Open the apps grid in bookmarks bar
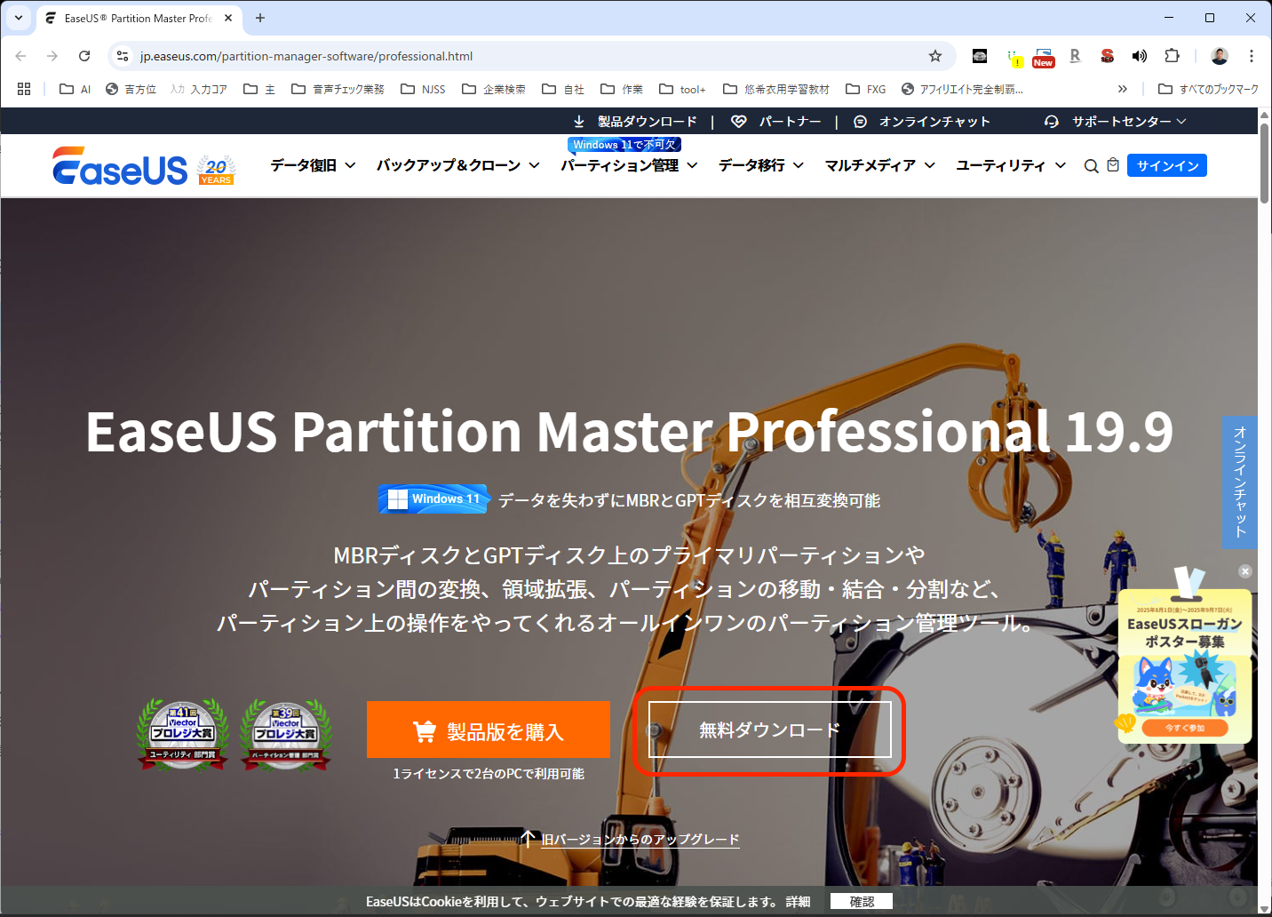 pos(24,89)
